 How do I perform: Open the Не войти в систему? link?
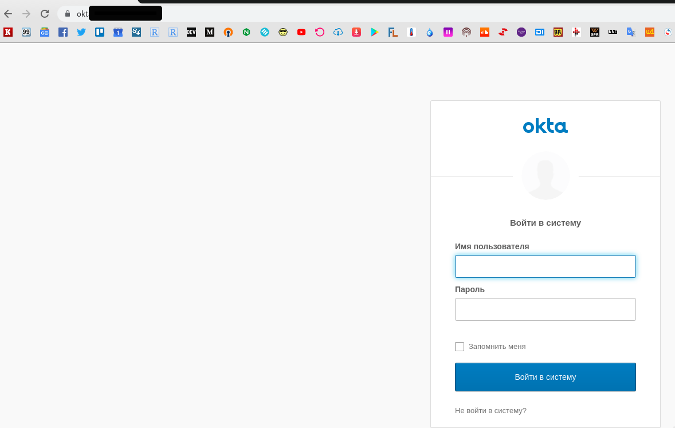[490, 411]
